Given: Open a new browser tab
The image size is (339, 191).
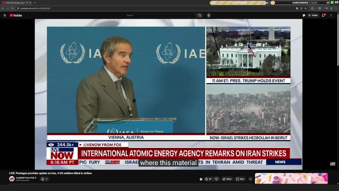Looking at the screenshot, I should (35, 3).
